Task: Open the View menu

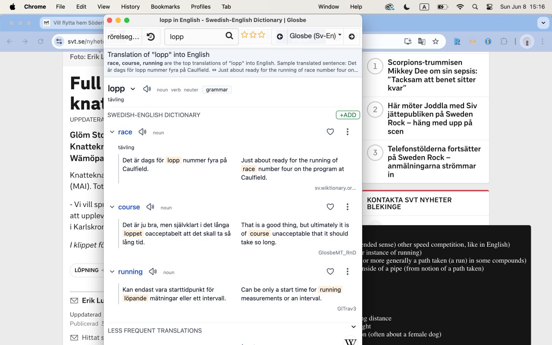Action: pyautogui.click(x=103, y=6)
